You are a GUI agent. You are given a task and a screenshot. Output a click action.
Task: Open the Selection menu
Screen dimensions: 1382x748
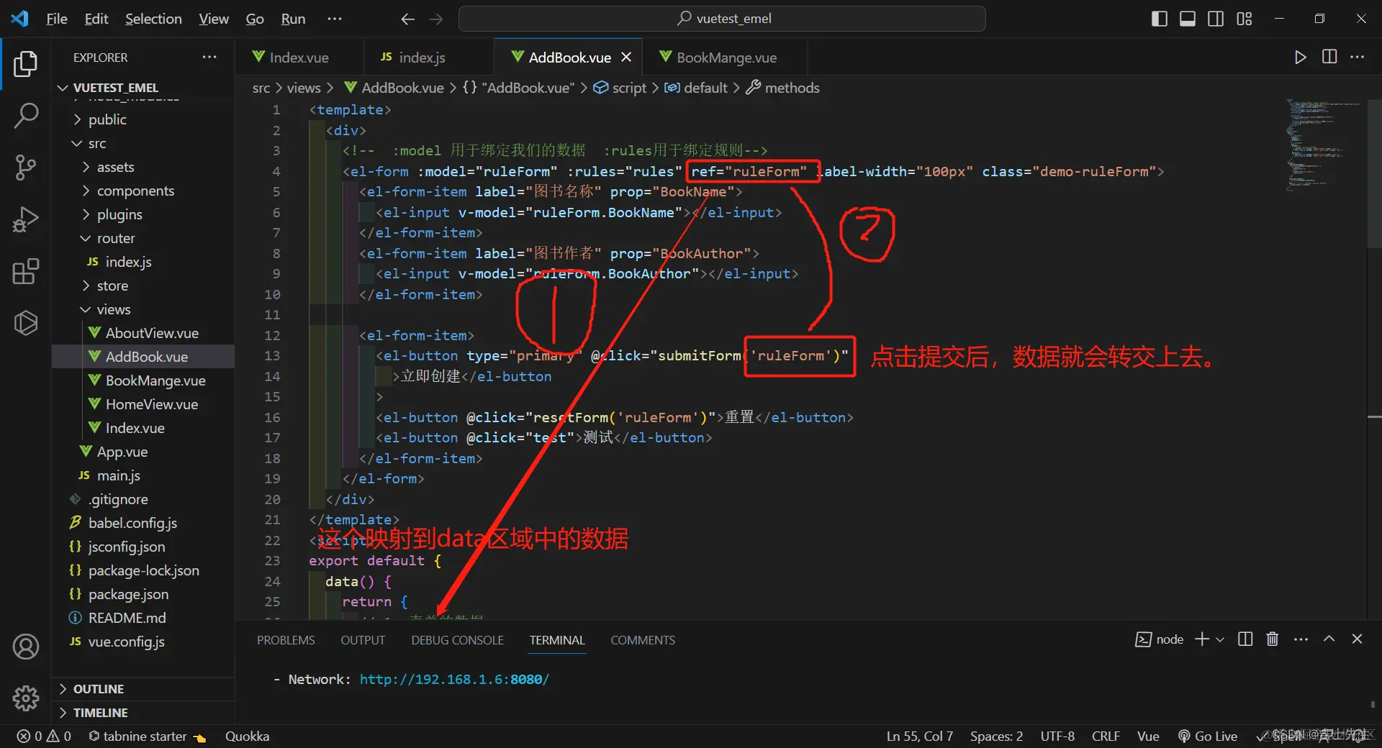[153, 19]
